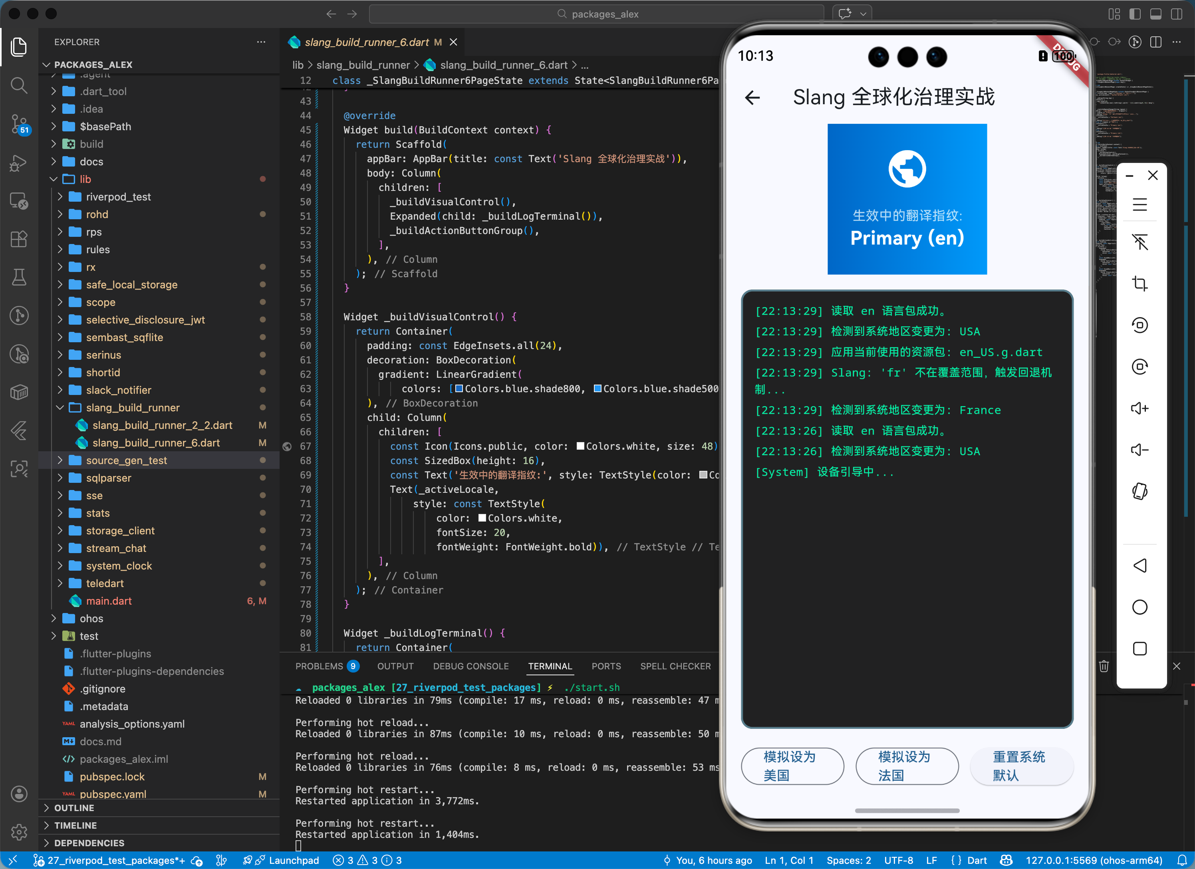Screen dimensions: 1195x869
Task: Open the Testing flask view
Action: click(x=19, y=277)
